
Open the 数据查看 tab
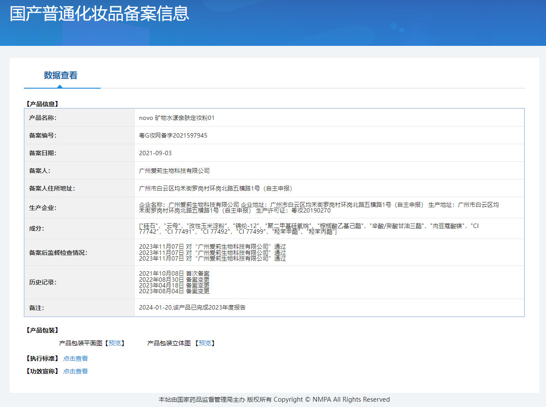click(x=60, y=75)
